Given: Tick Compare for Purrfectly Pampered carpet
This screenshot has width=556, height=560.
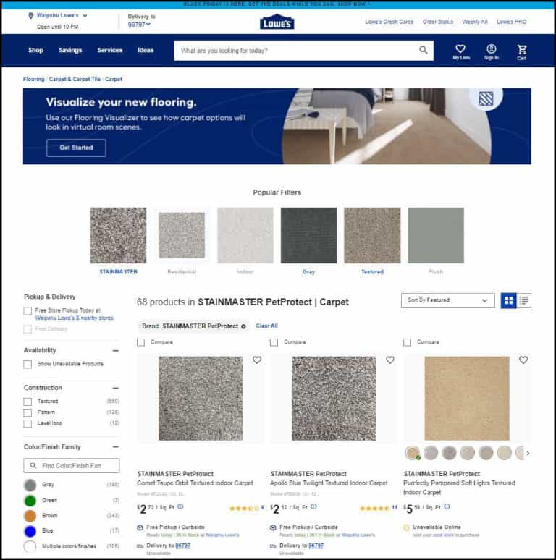Looking at the screenshot, I should [407, 342].
